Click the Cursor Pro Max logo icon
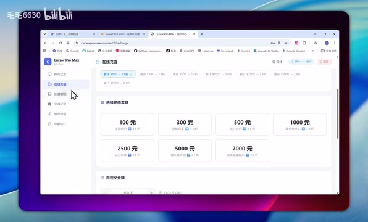The height and width of the screenshot is (222, 368). coord(48,62)
